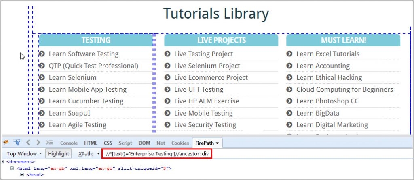Open Live Ecommerce Project link
This screenshot has height=180, width=414.
[211, 77]
